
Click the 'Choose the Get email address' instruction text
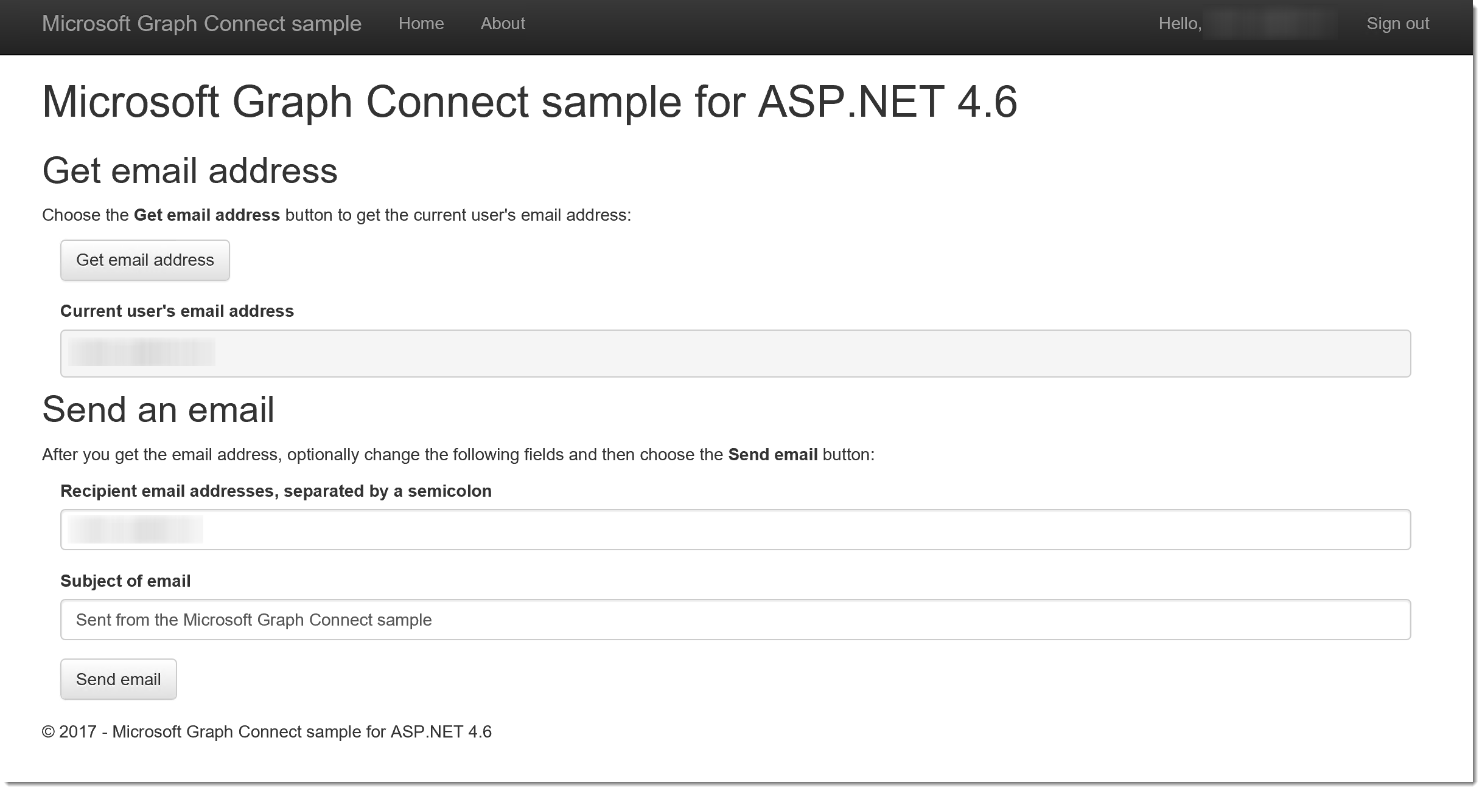click(x=336, y=215)
